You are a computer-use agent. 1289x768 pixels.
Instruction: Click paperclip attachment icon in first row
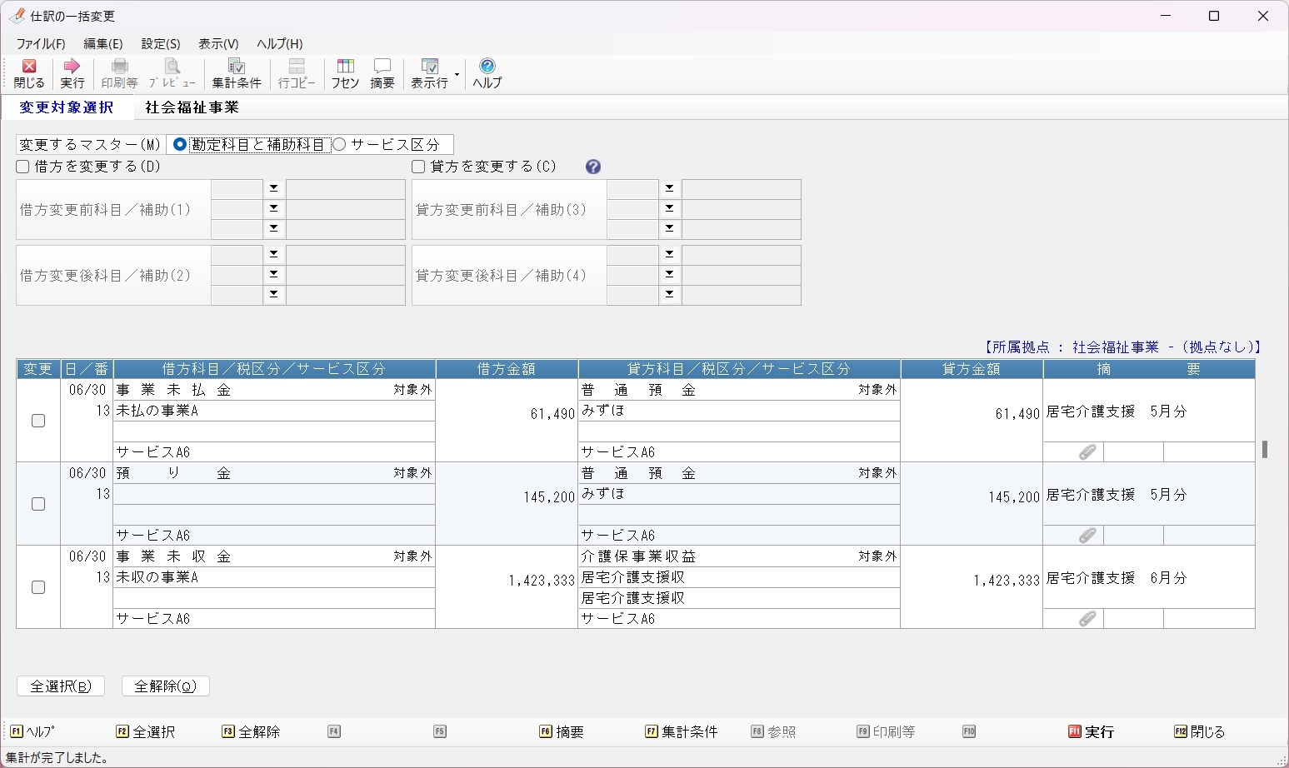1087,452
